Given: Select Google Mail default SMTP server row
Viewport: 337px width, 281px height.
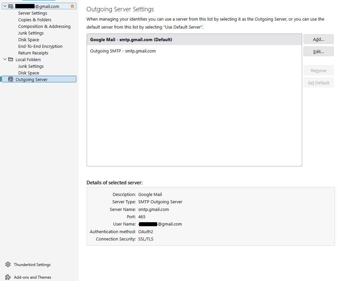Looking at the screenshot, I should click(194, 40).
